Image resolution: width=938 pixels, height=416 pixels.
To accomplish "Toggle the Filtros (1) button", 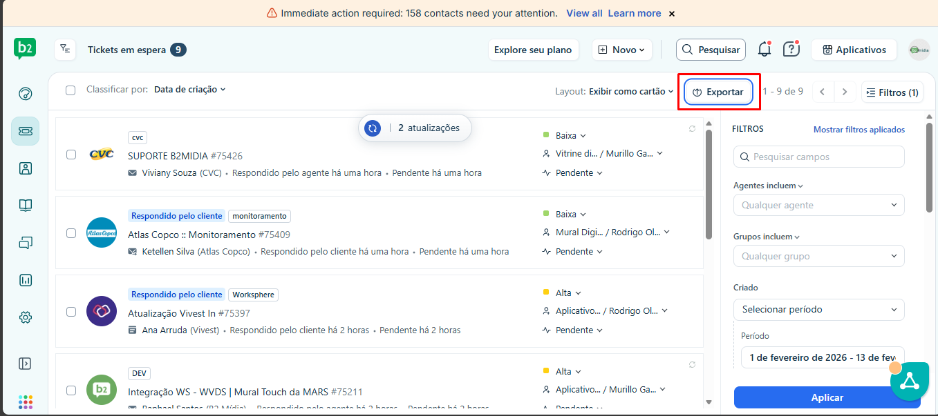I will (x=892, y=92).
